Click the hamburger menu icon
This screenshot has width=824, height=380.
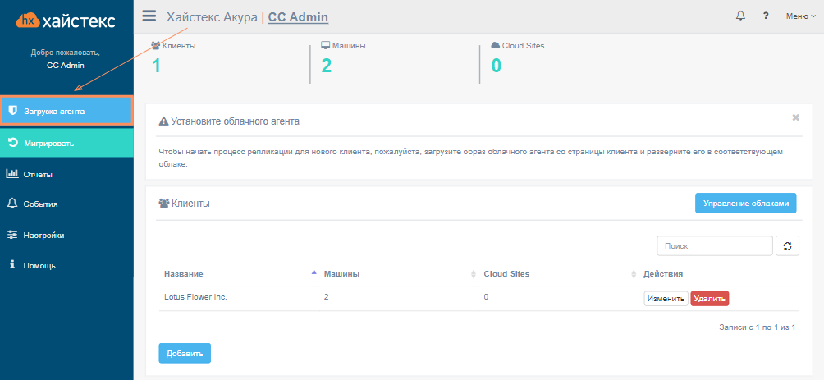pyautogui.click(x=149, y=16)
